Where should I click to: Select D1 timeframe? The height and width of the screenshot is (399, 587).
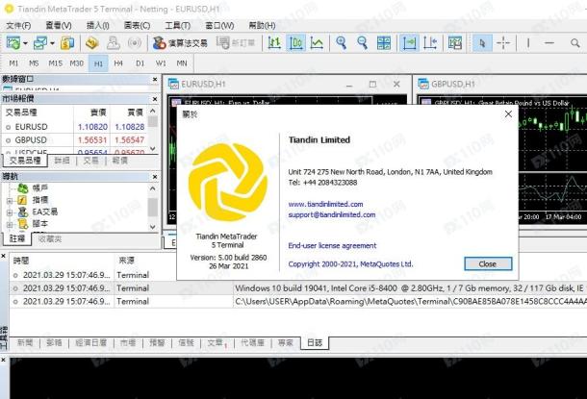pyautogui.click(x=140, y=63)
